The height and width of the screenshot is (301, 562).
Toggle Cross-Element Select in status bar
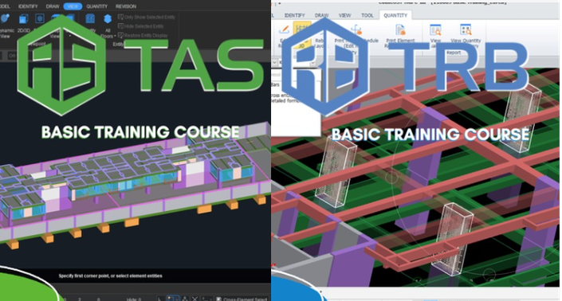[242, 299]
